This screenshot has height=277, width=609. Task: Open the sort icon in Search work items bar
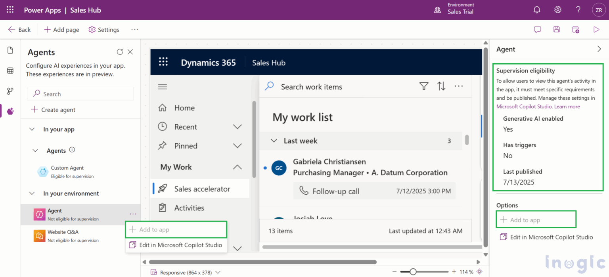(441, 86)
